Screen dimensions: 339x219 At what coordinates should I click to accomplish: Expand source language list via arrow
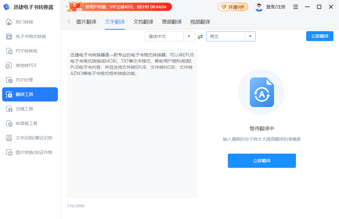point(189,36)
